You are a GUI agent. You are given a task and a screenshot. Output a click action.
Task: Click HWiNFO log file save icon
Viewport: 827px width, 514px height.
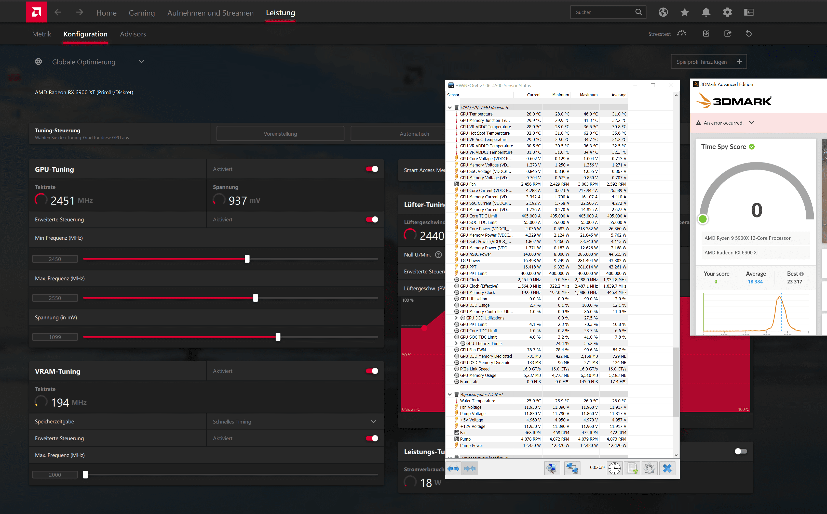[x=632, y=468]
